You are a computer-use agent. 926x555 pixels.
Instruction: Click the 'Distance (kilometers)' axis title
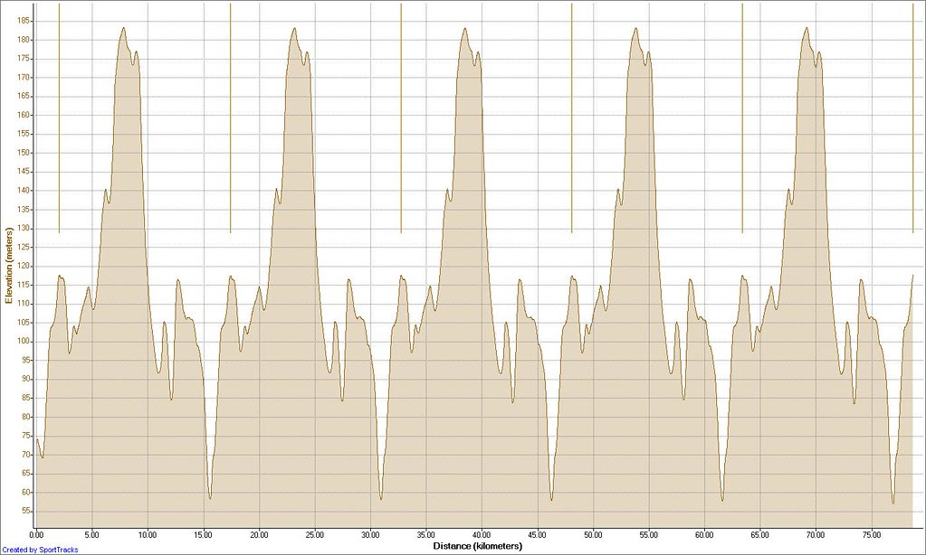tap(478, 546)
